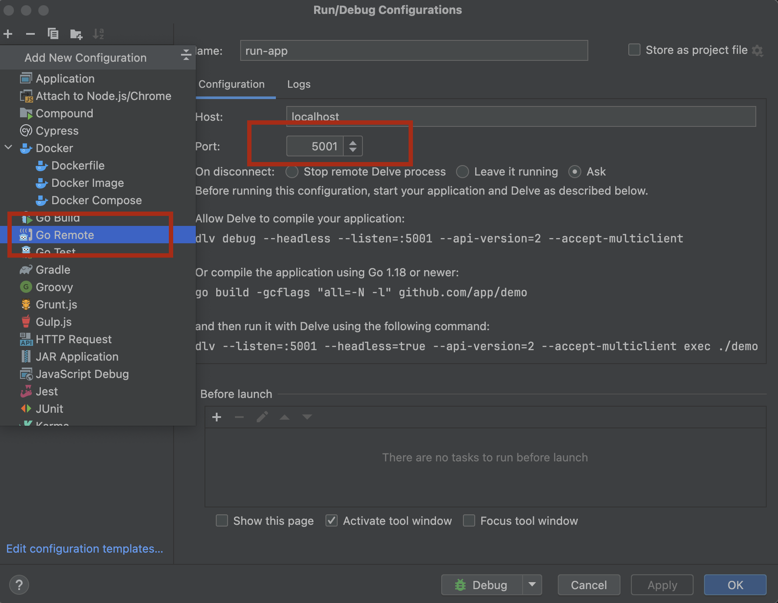The width and height of the screenshot is (778, 603).
Task: Click collapse icon in Add New Configuration header
Action: [x=186, y=55]
